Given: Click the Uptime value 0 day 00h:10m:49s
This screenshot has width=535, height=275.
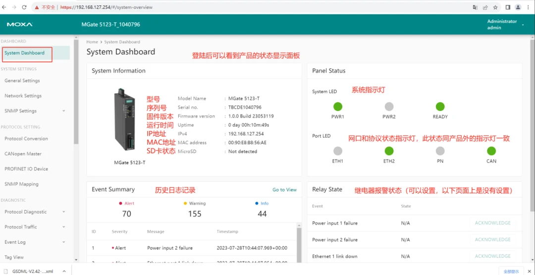Looking at the screenshot, I should coord(248,125).
